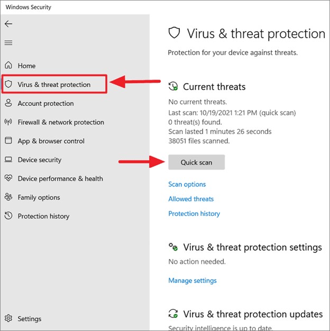Click the Device security laptop icon
Image resolution: width=330 pixels, height=331 pixels.
coord(8,160)
